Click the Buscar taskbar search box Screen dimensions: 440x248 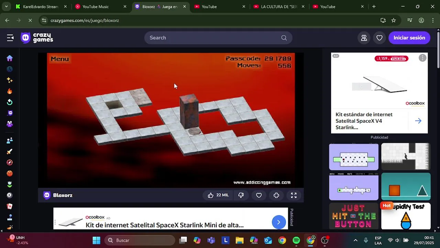pyautogui.click(x=140, y=240)
